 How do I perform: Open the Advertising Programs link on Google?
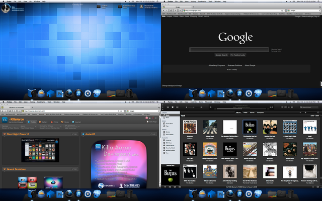pos(217,65)
